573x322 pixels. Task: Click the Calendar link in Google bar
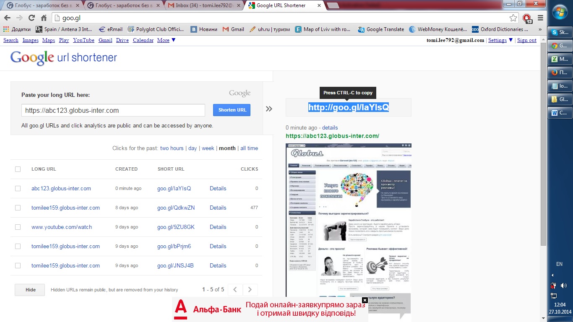point(143,40)
